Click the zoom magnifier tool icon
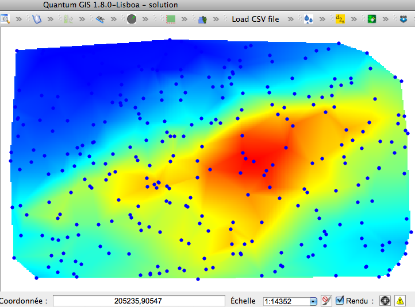 coord(5,19)
